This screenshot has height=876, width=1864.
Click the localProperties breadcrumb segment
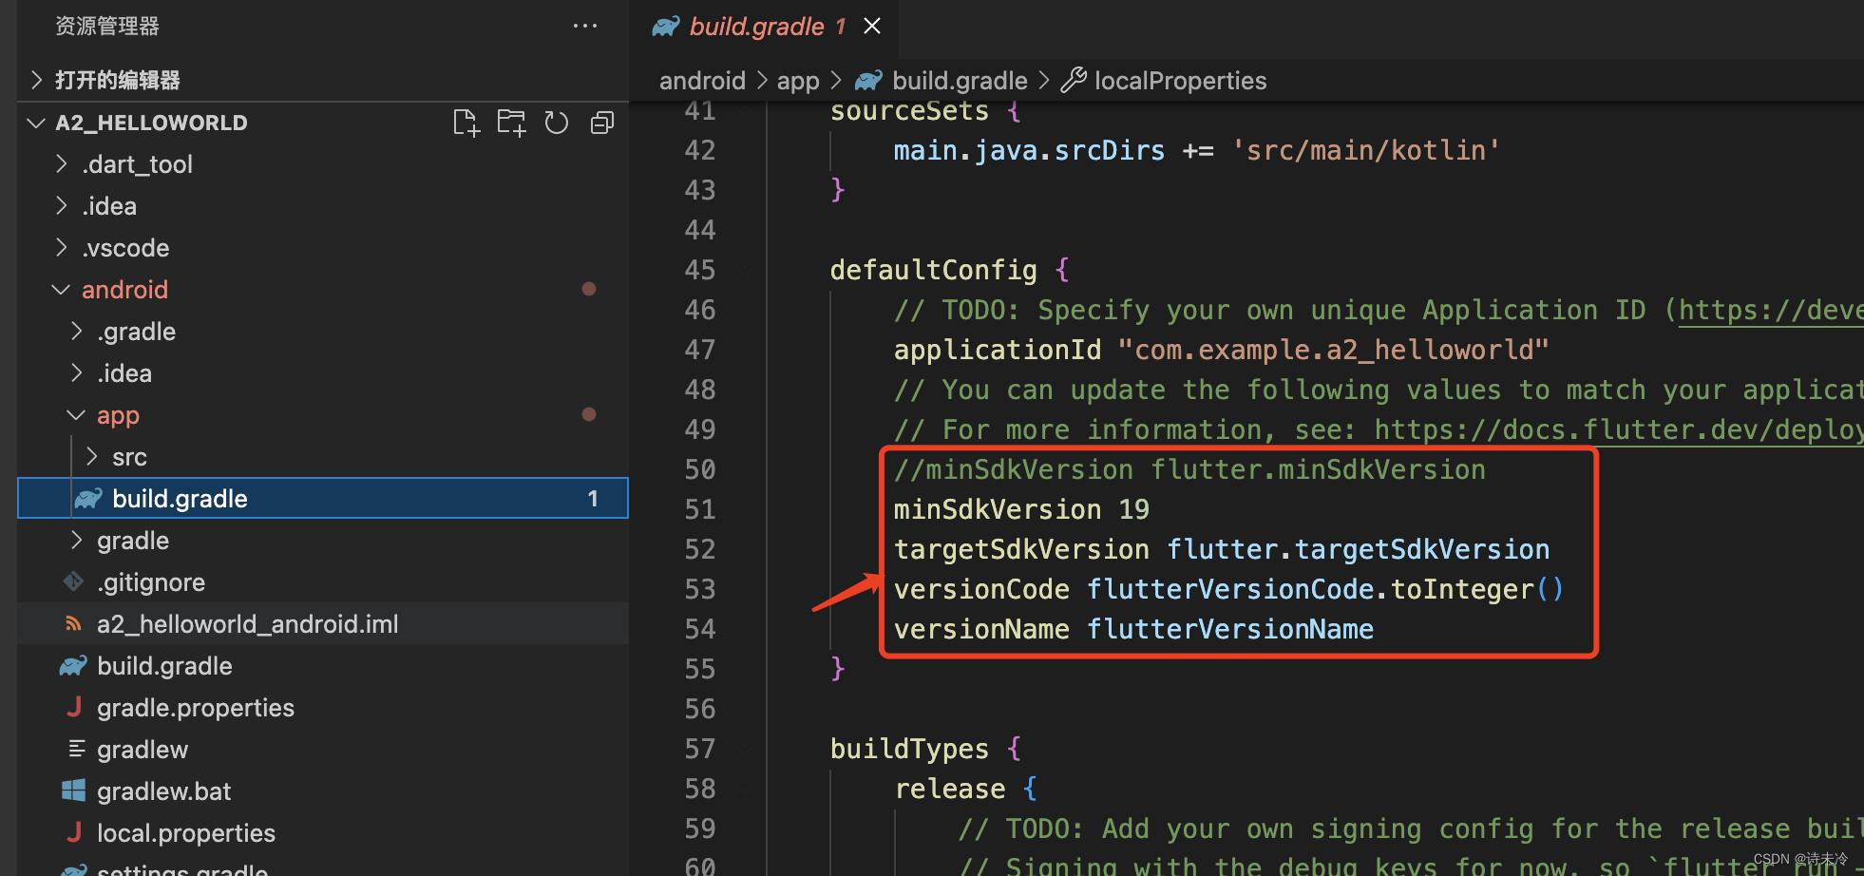coord(1180,81)
